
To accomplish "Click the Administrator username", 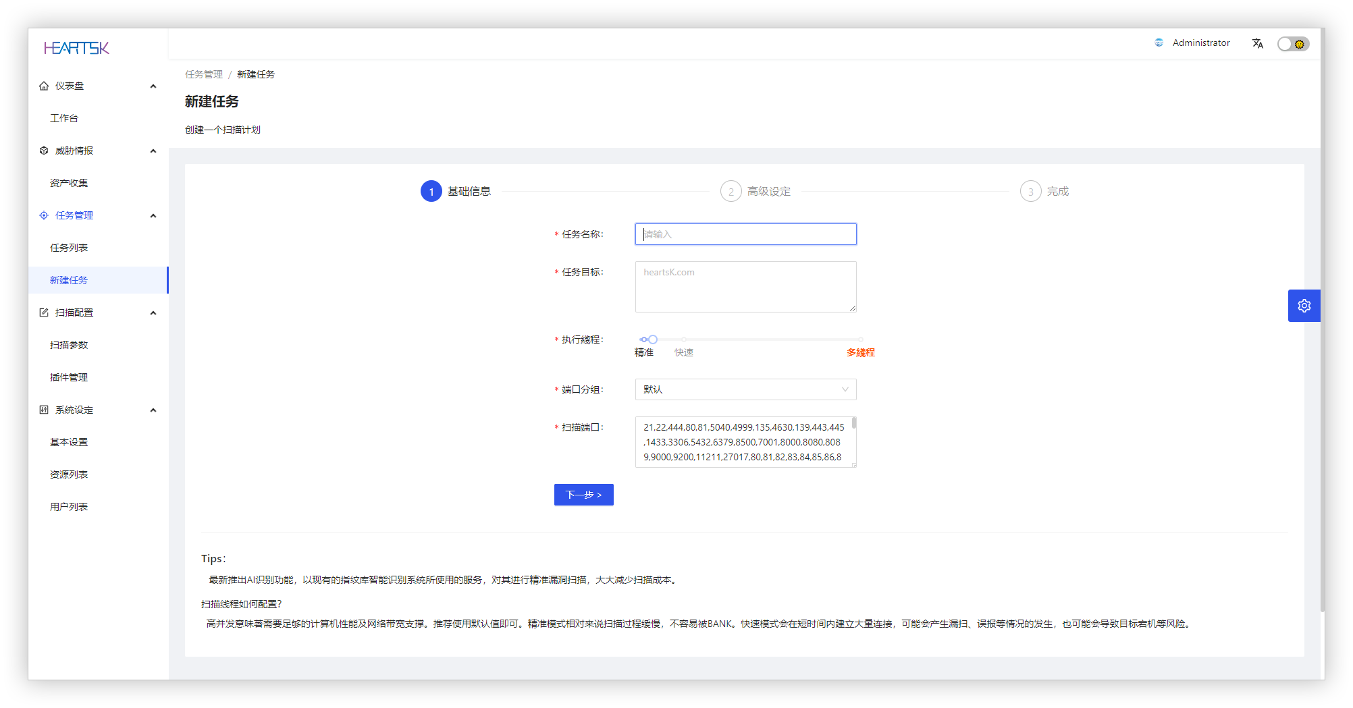I will (x=1200, y=43).
